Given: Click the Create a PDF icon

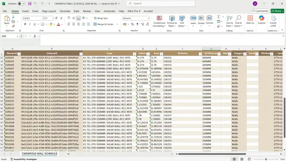Looking at the screenshot, I should pos(273,18).
